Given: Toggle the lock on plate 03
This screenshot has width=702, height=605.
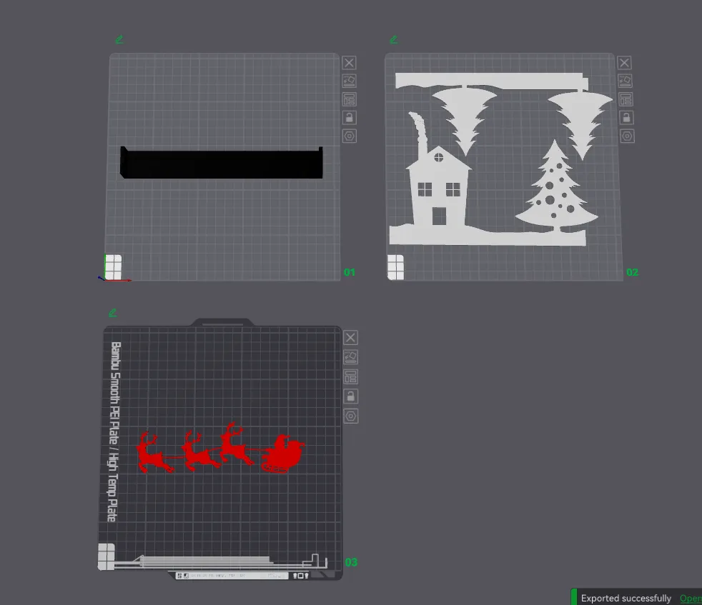Looking at the screenshot, I should [350, 396].
